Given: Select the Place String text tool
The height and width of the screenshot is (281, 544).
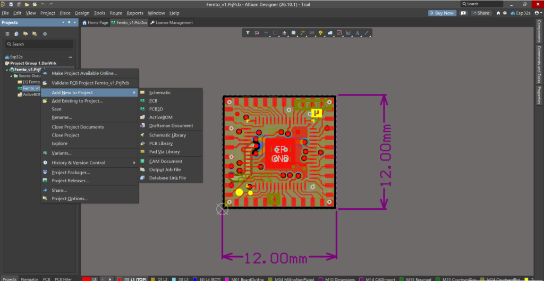Looking at the screenshot, I should [358, 32].
